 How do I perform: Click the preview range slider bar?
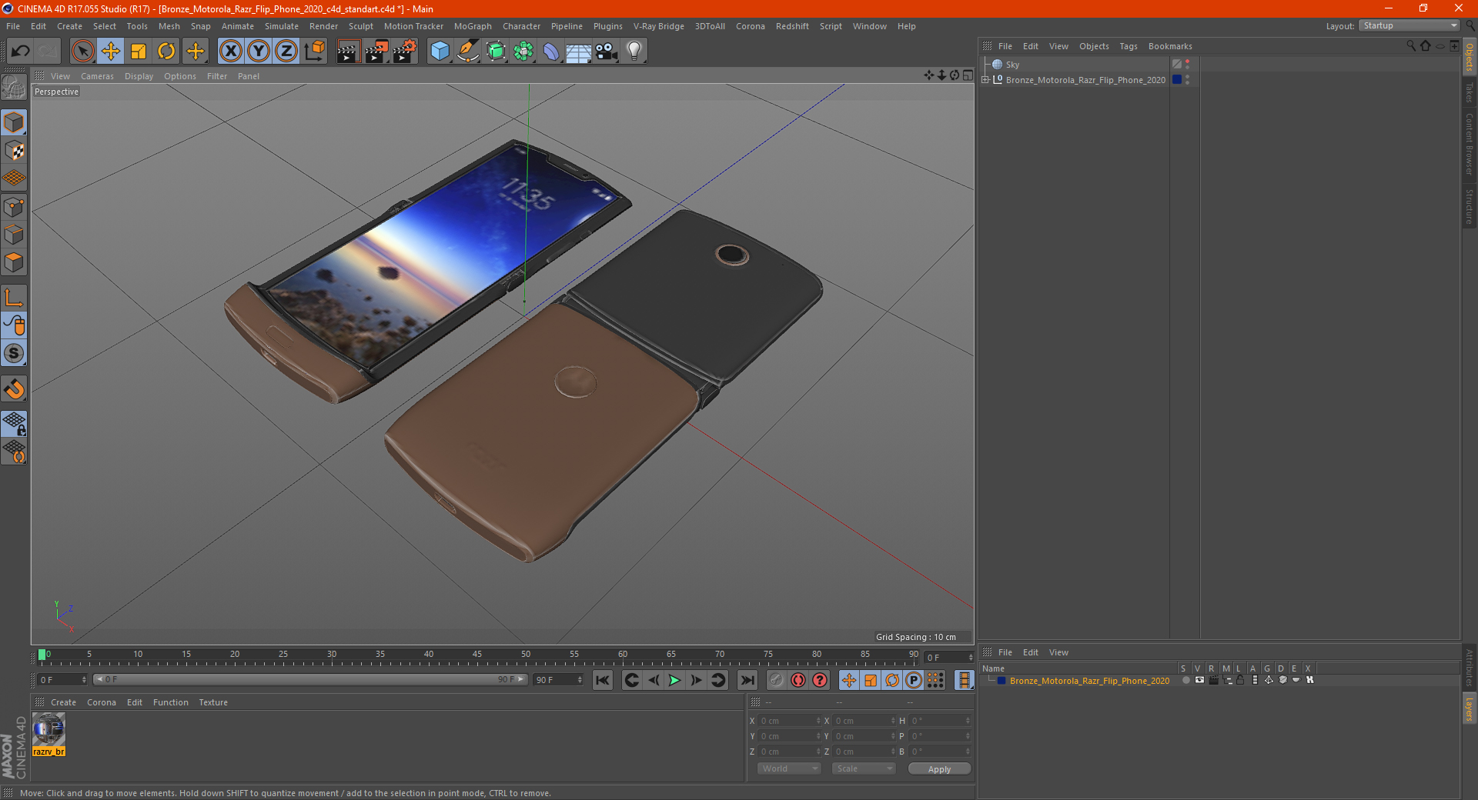310,679
